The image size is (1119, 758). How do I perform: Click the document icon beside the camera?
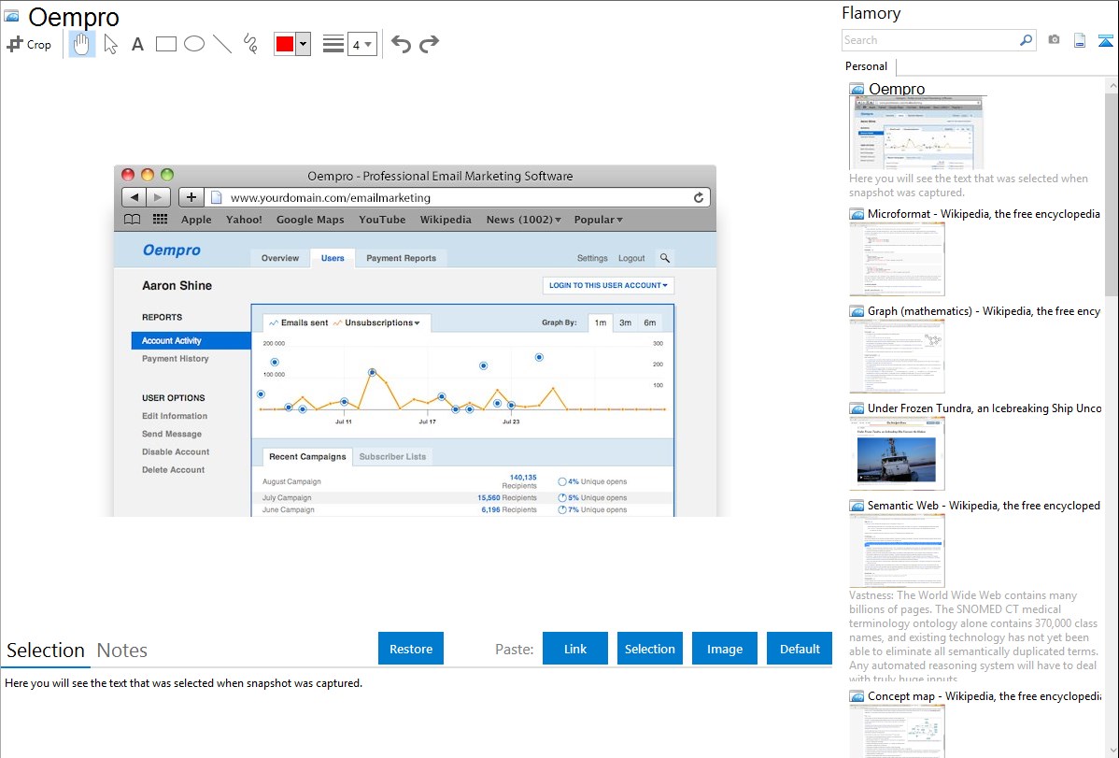1080,40
